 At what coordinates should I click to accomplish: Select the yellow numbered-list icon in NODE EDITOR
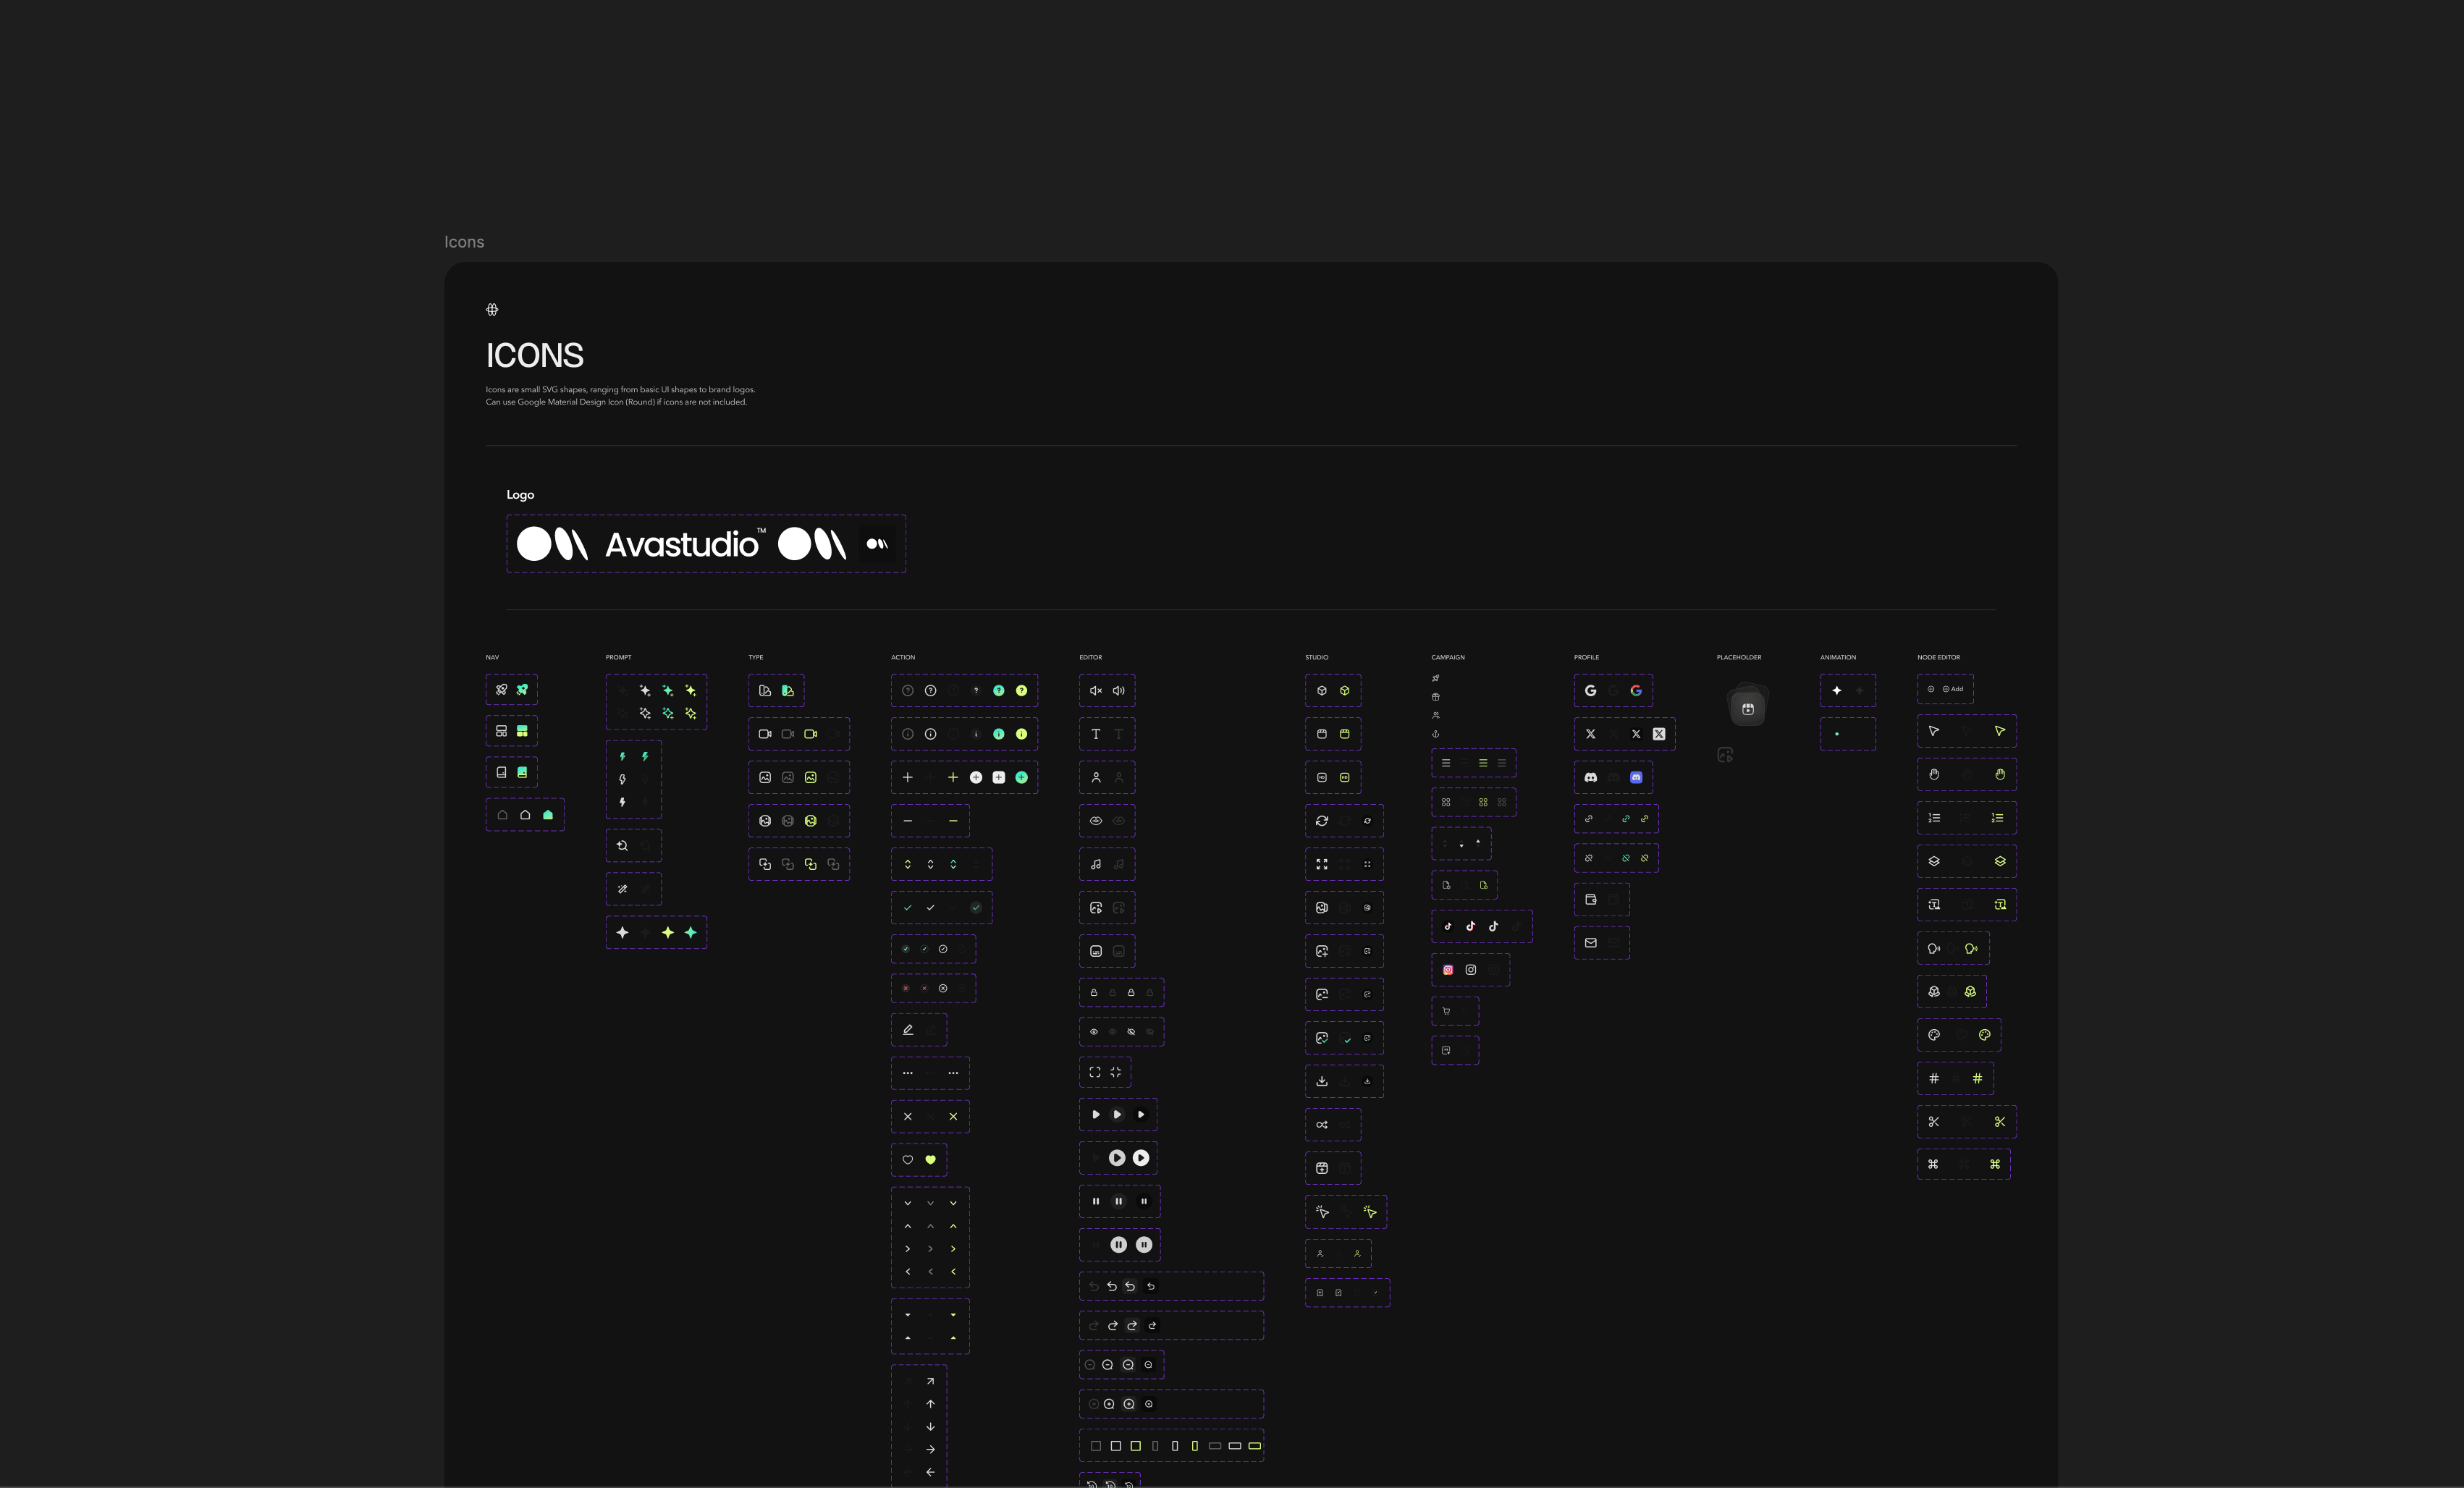coord(1997,818)
